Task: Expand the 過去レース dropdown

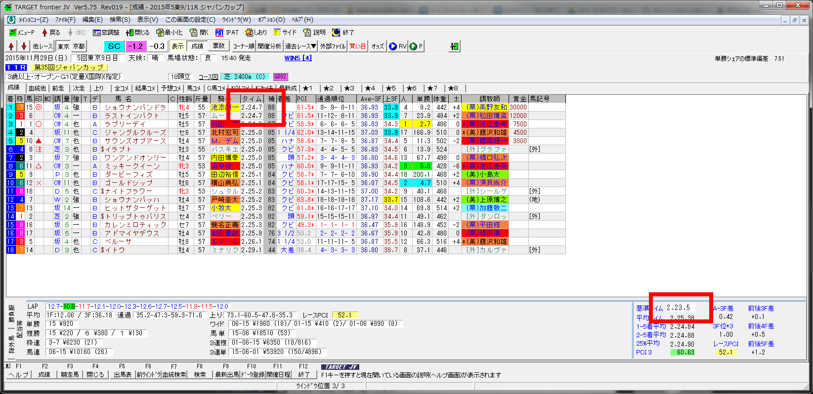Action: coord(300,46)
